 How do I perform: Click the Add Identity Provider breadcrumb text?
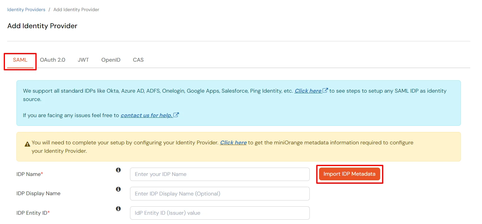point(76,10)
